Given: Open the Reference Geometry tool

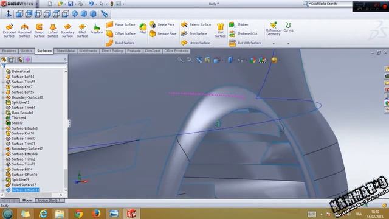Looking at the screenshot, I should pyautogui.click(x=273, y=29).
